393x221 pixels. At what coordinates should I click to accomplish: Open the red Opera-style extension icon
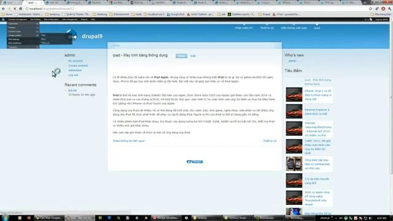pyautogui.click(x=383, y=9)
